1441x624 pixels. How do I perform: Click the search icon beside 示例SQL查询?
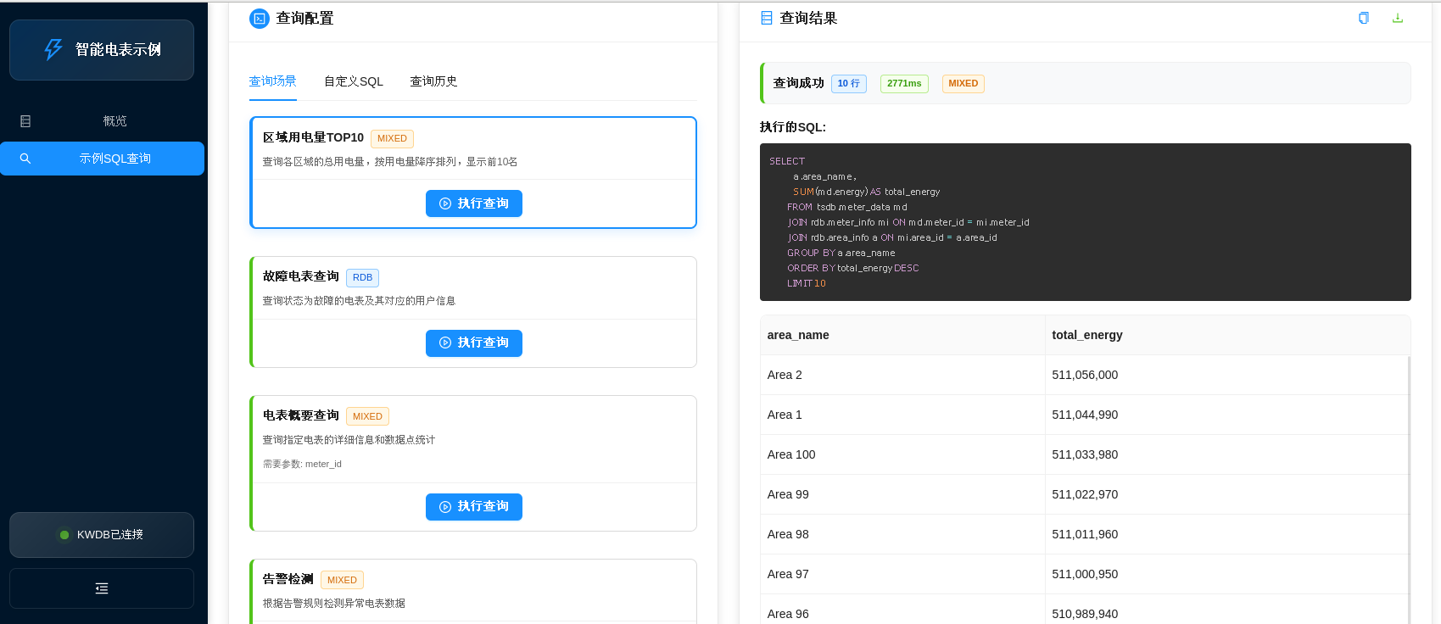coord(25,159)
